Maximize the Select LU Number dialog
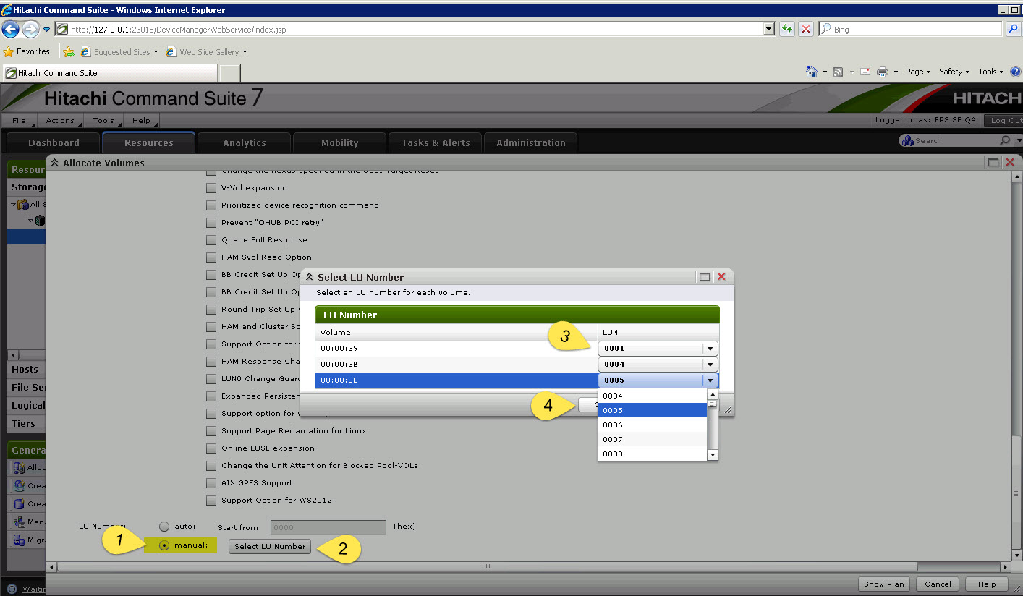Viewport: 1023px width, 596px height. [705, 277]
